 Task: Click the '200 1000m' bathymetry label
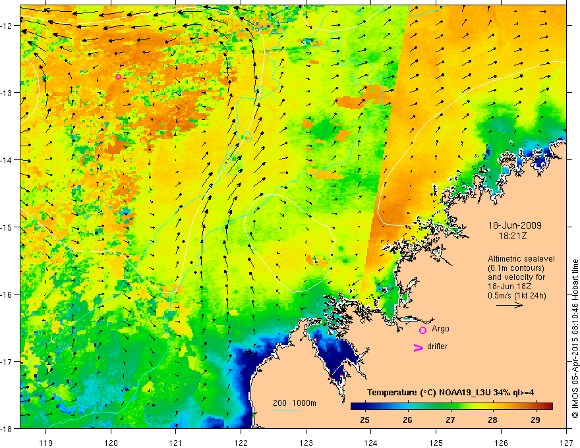[x=295, y=403]
